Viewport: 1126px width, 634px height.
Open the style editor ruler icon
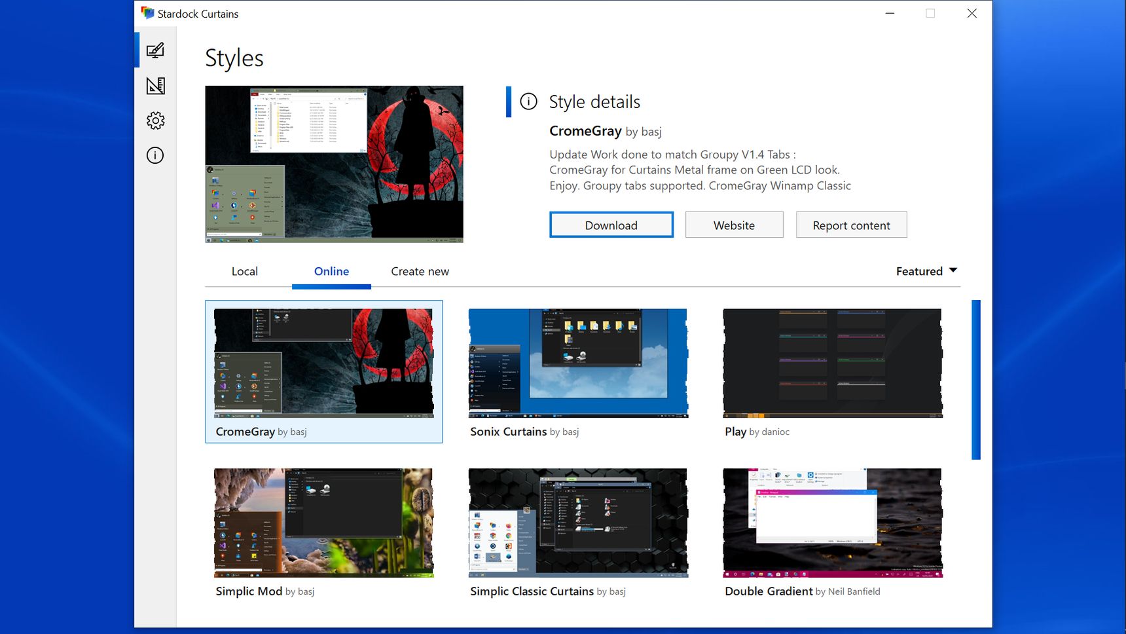click(x=155, y=86)
